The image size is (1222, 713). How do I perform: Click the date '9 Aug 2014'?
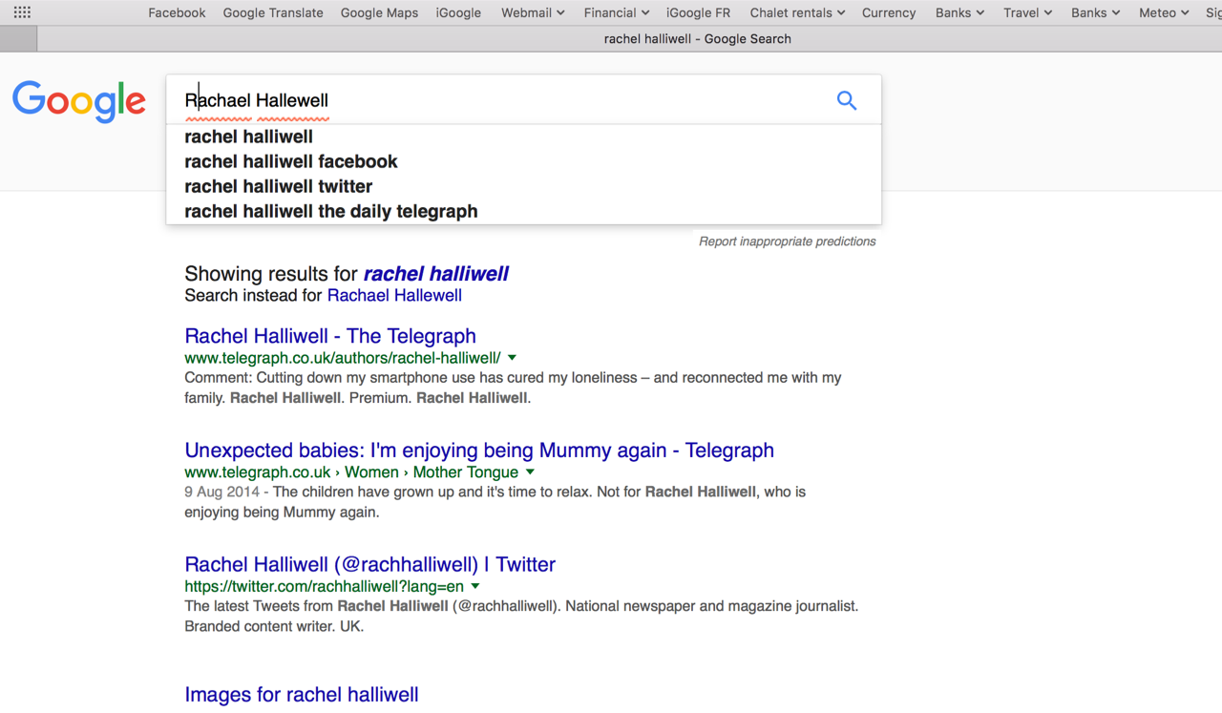[221, 493]
